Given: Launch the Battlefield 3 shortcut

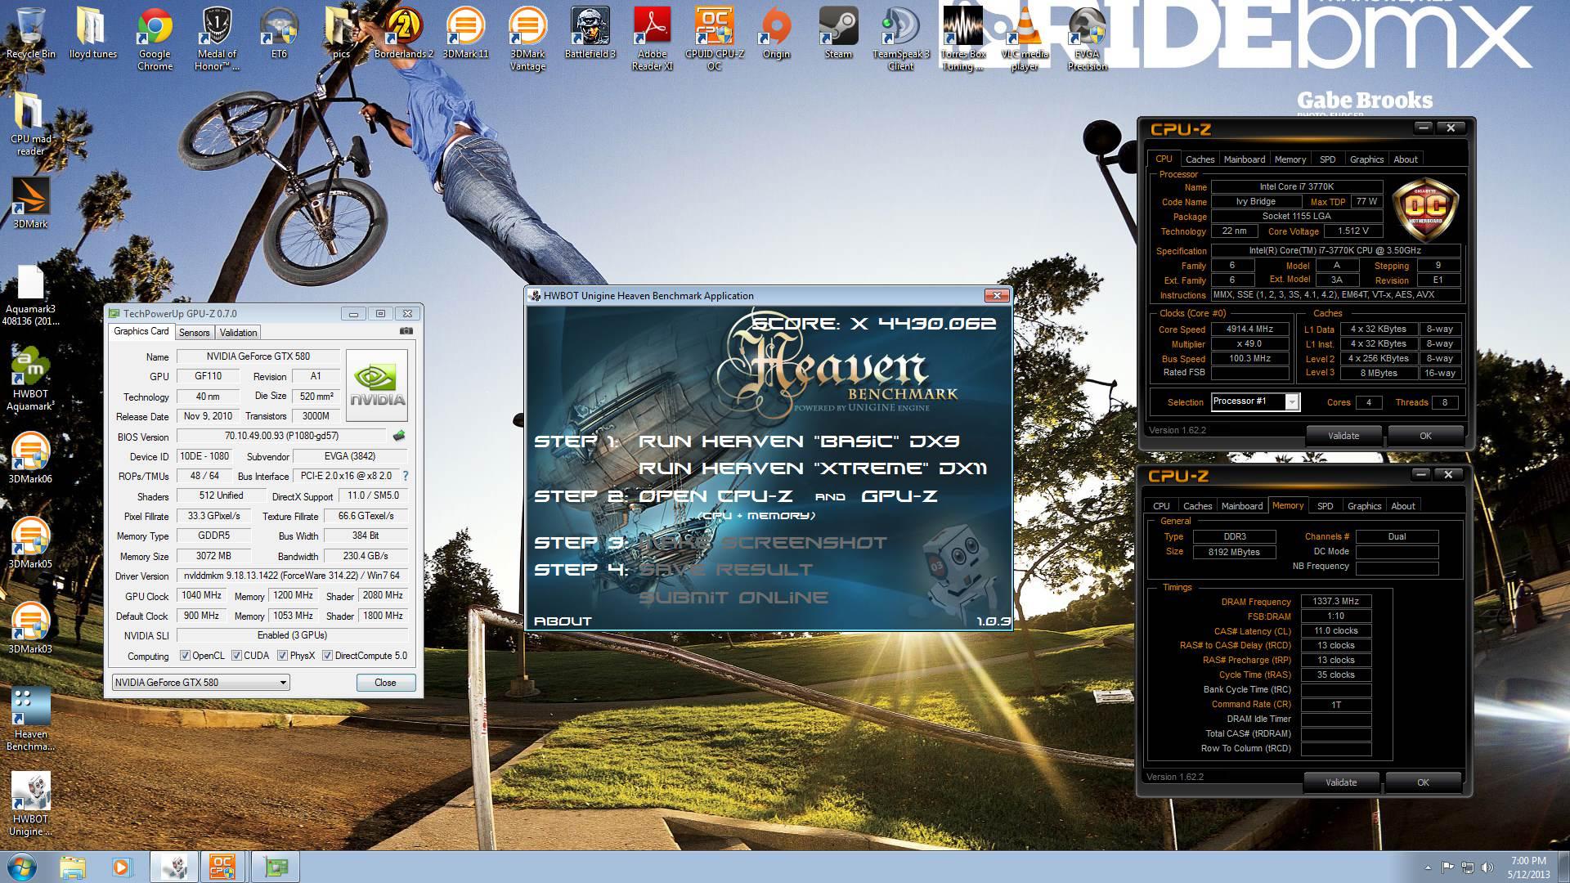Looking at the screenshot, I should coord(590,33).
